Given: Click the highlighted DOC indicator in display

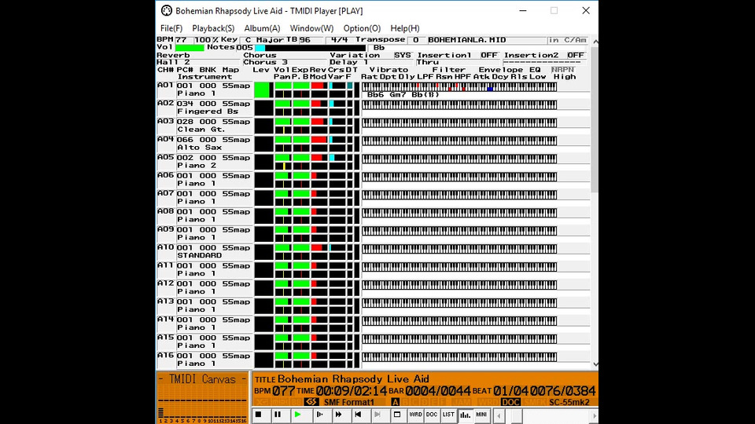Looking at the screenshot, I should click(x=510, y=402).
